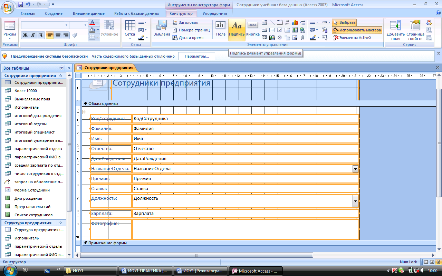Open Все таблицы navigation dropdown

(62, 68)
